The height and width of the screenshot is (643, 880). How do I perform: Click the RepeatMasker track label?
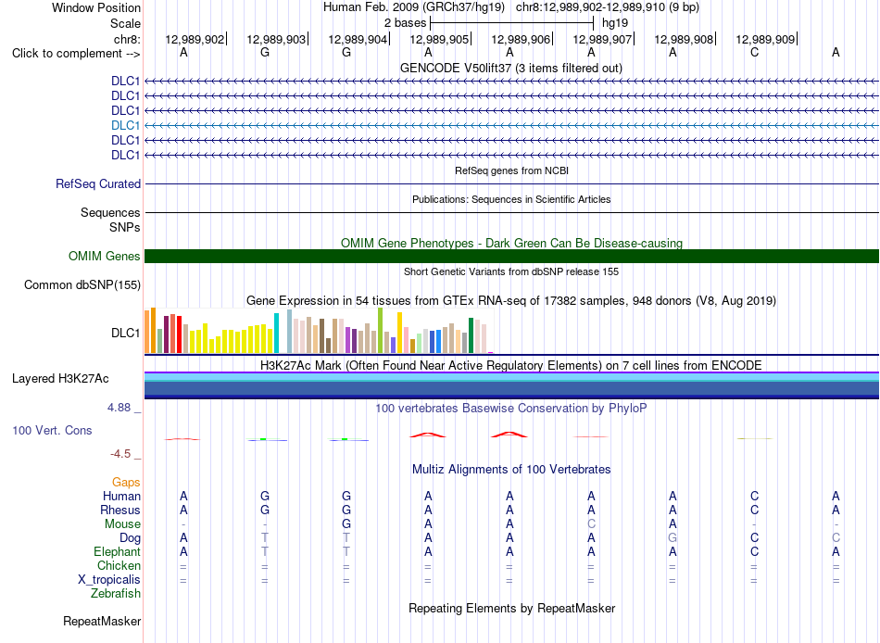click(x=102, y=621)
